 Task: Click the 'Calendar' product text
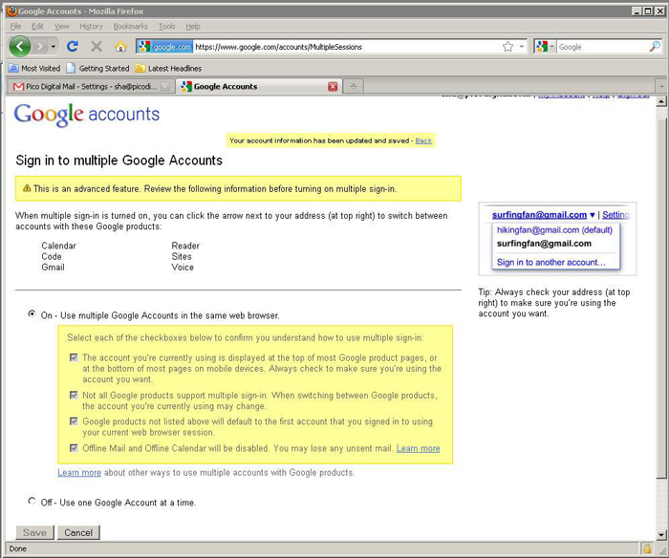[x=59, y=246]
